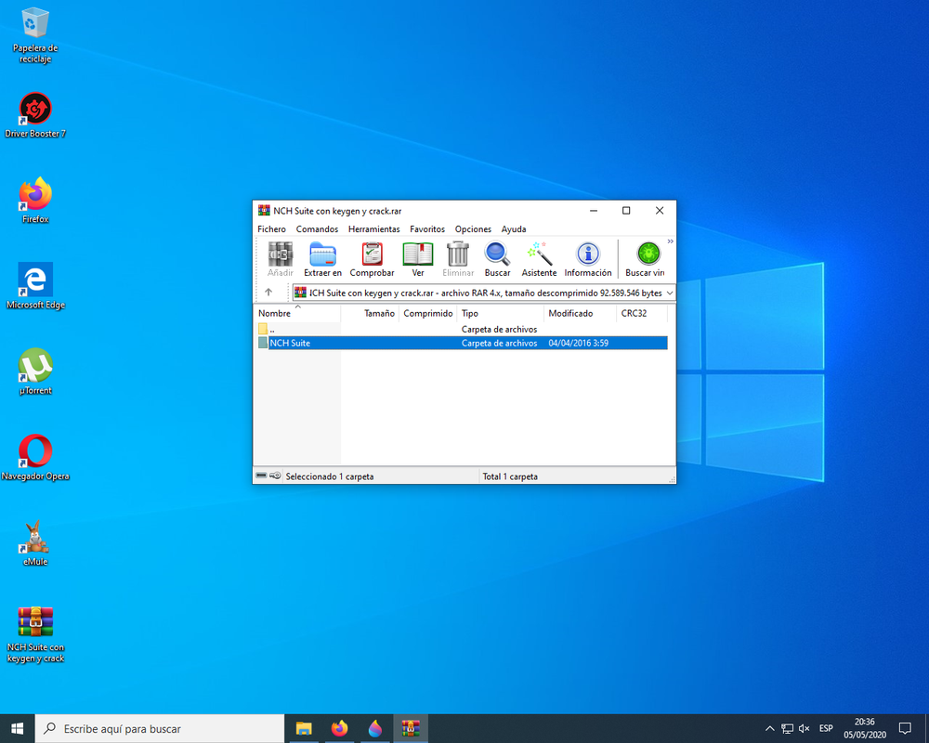The height and width of the screenshot is (743, 929).
Task: Click the Añadir toolbar icon in WinRAR
Action: [x=281, y=259]
